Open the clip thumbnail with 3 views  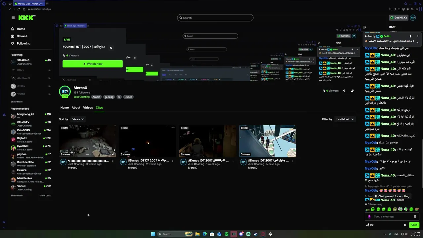coord(267,141)
